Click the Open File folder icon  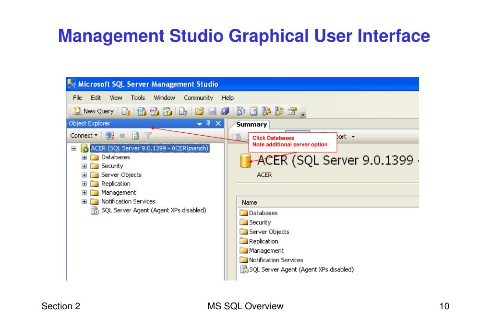tap(200, 111)
